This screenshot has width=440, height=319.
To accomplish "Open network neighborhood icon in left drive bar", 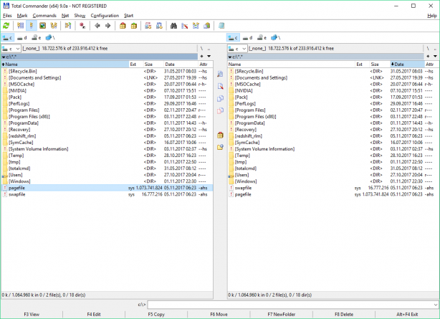I will tap(50, 37).
